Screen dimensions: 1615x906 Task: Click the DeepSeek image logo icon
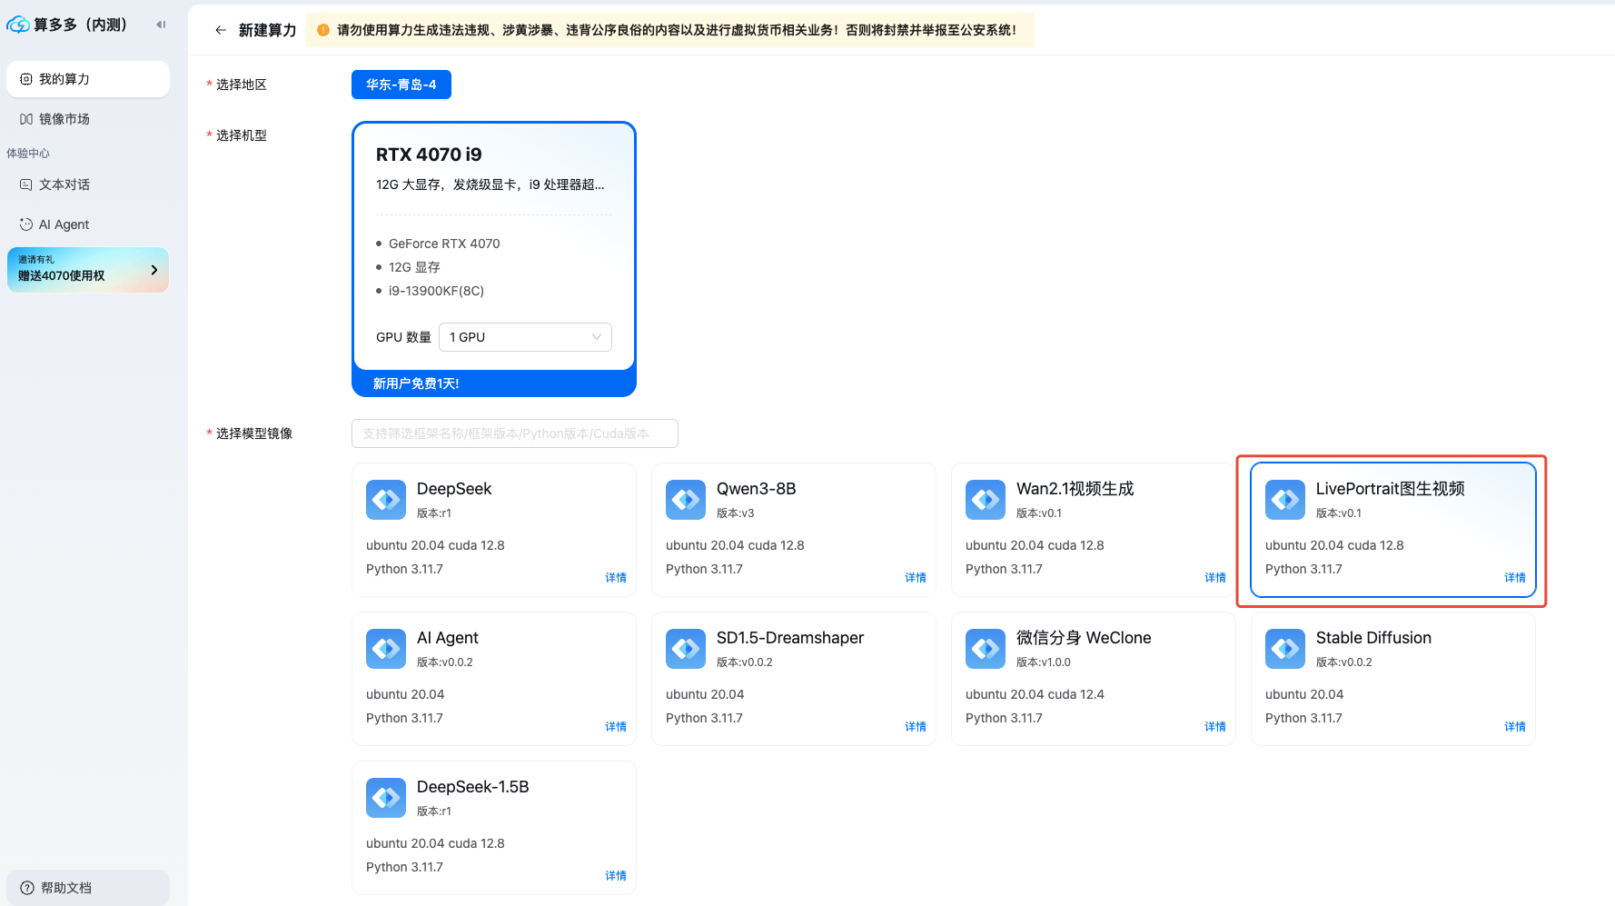386,500
